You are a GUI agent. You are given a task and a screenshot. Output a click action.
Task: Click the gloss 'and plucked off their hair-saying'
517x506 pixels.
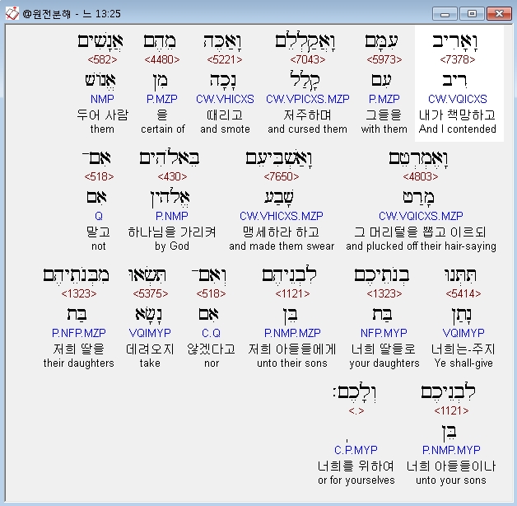pos(421,246)
